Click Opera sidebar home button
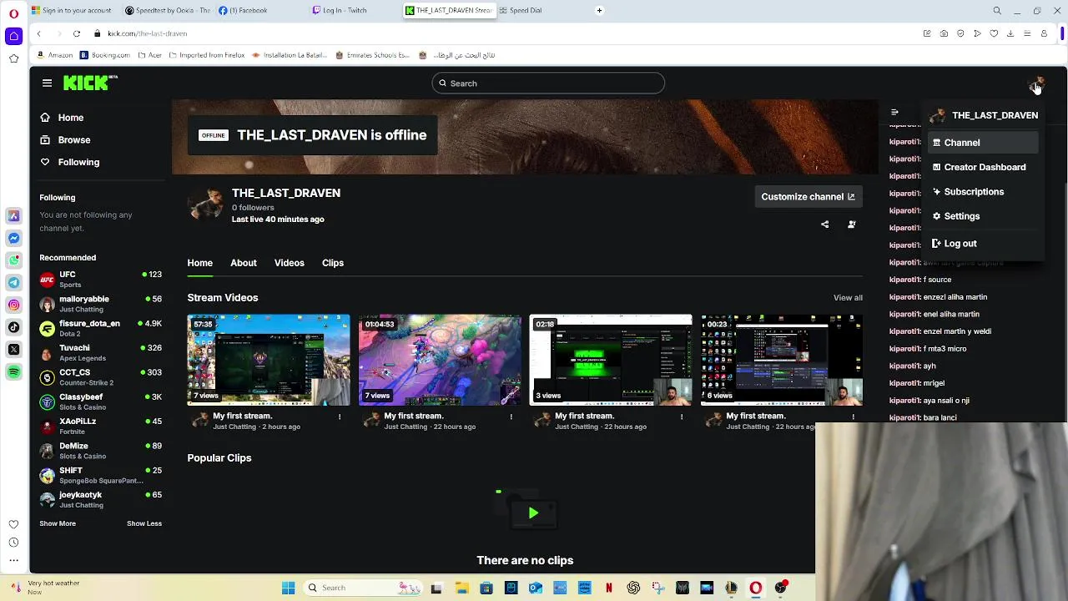Viewport: 1068px width, 601px height. [x=13, y=36]
